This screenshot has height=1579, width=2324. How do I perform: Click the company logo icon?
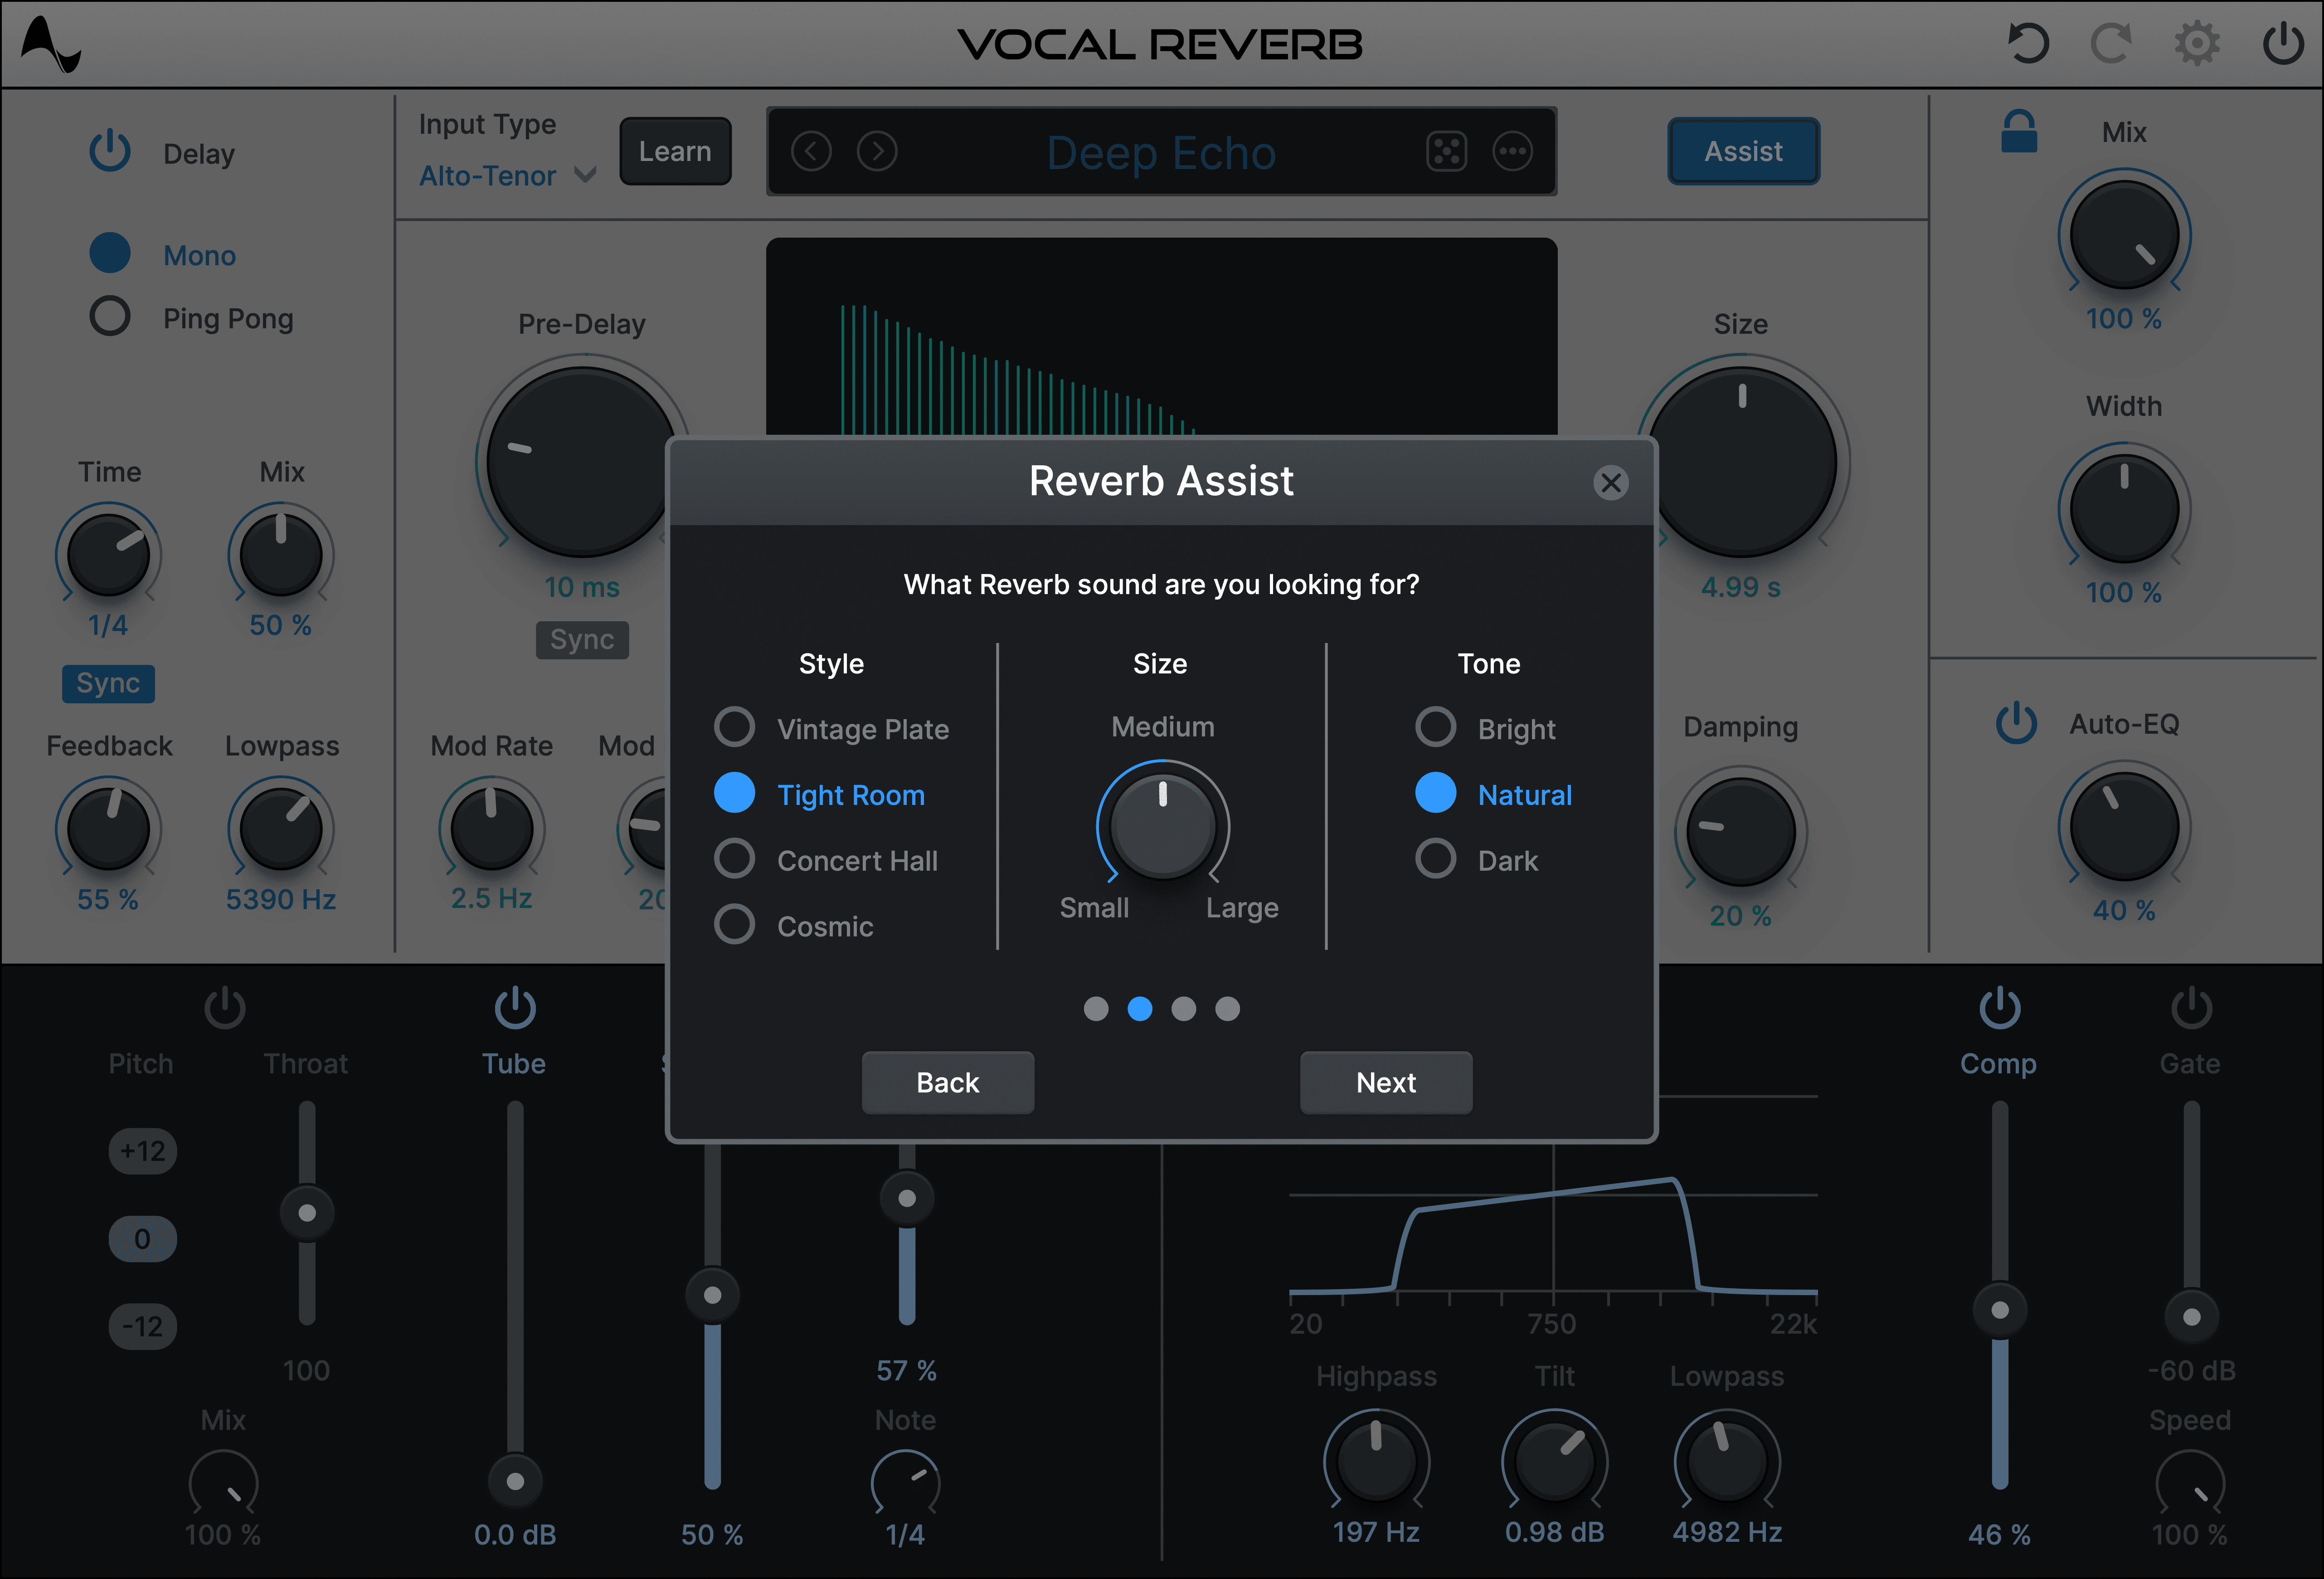[x=50, y=45]
